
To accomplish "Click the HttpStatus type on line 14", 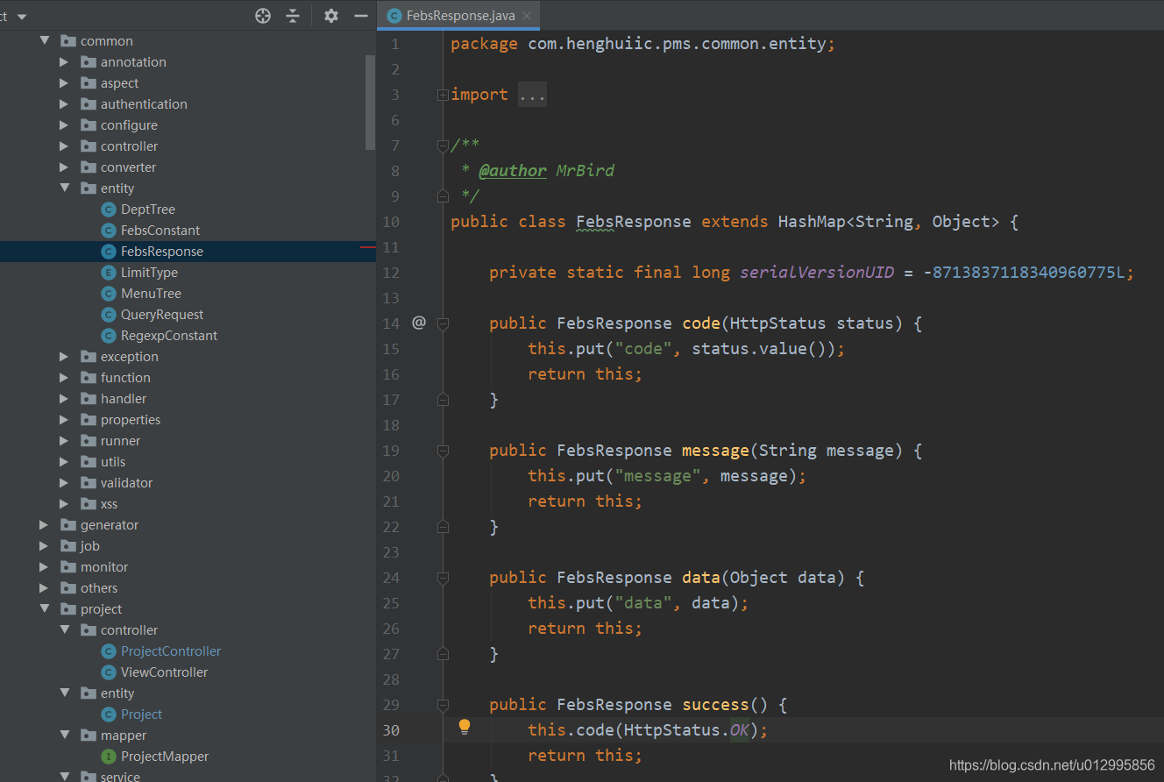I will pyautogui.click(x=777, y=323).
